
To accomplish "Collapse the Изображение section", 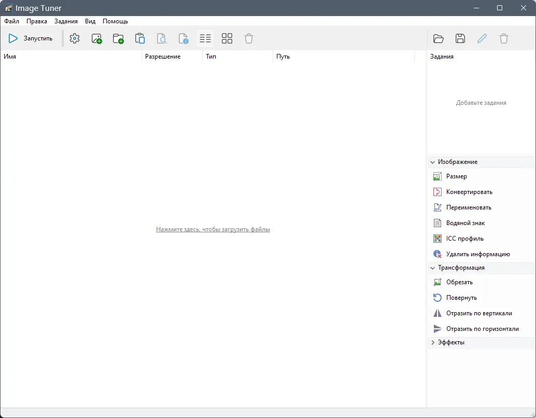I will click(x=432, y=162).
